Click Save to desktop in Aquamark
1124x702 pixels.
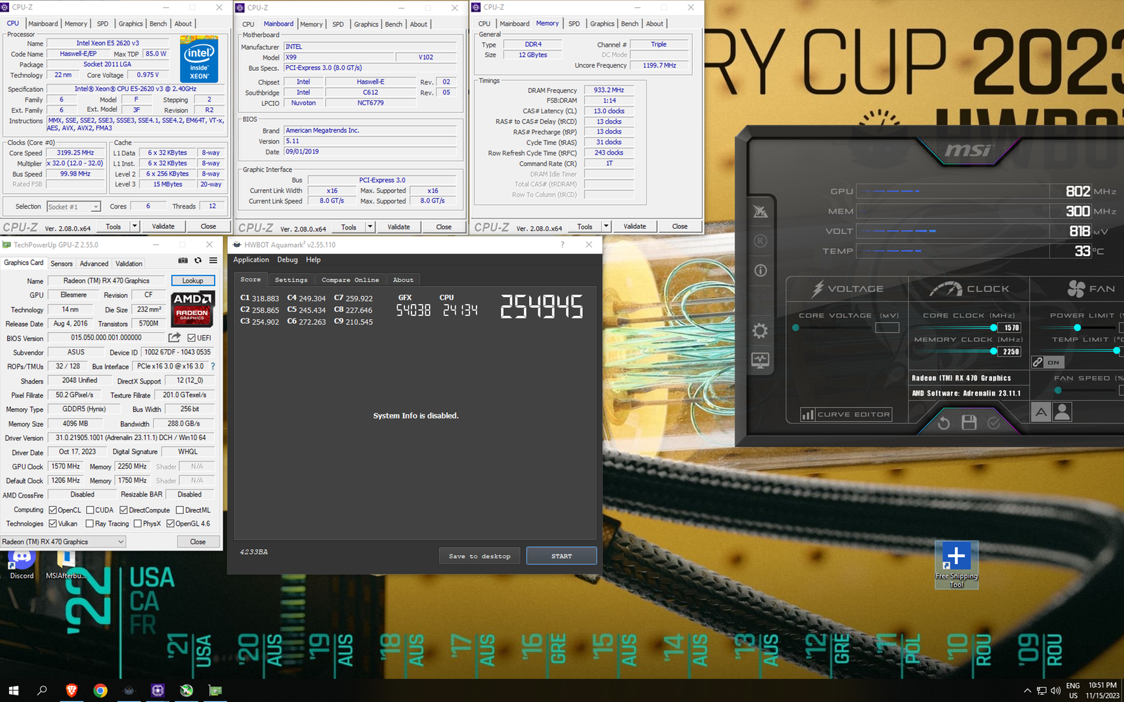(x=480, y=556)
